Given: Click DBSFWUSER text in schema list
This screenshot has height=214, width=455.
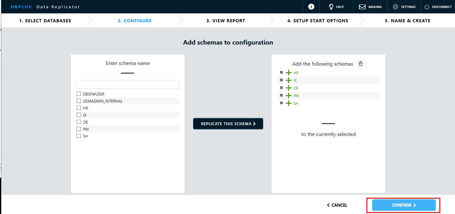Looking at the screenshot, I should click(x=94, y=94).
